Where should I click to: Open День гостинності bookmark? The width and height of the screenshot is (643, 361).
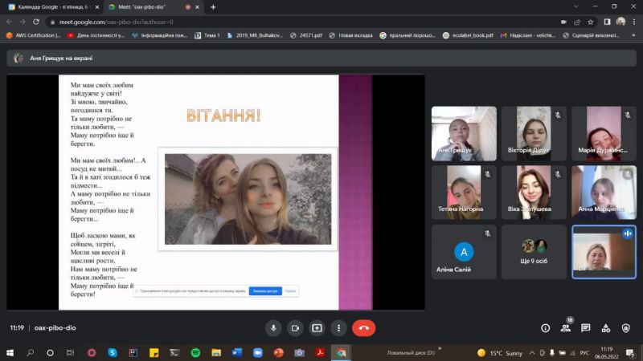(x=96, y=35)
